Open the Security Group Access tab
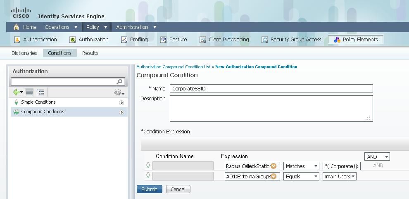 coord(296,39)
